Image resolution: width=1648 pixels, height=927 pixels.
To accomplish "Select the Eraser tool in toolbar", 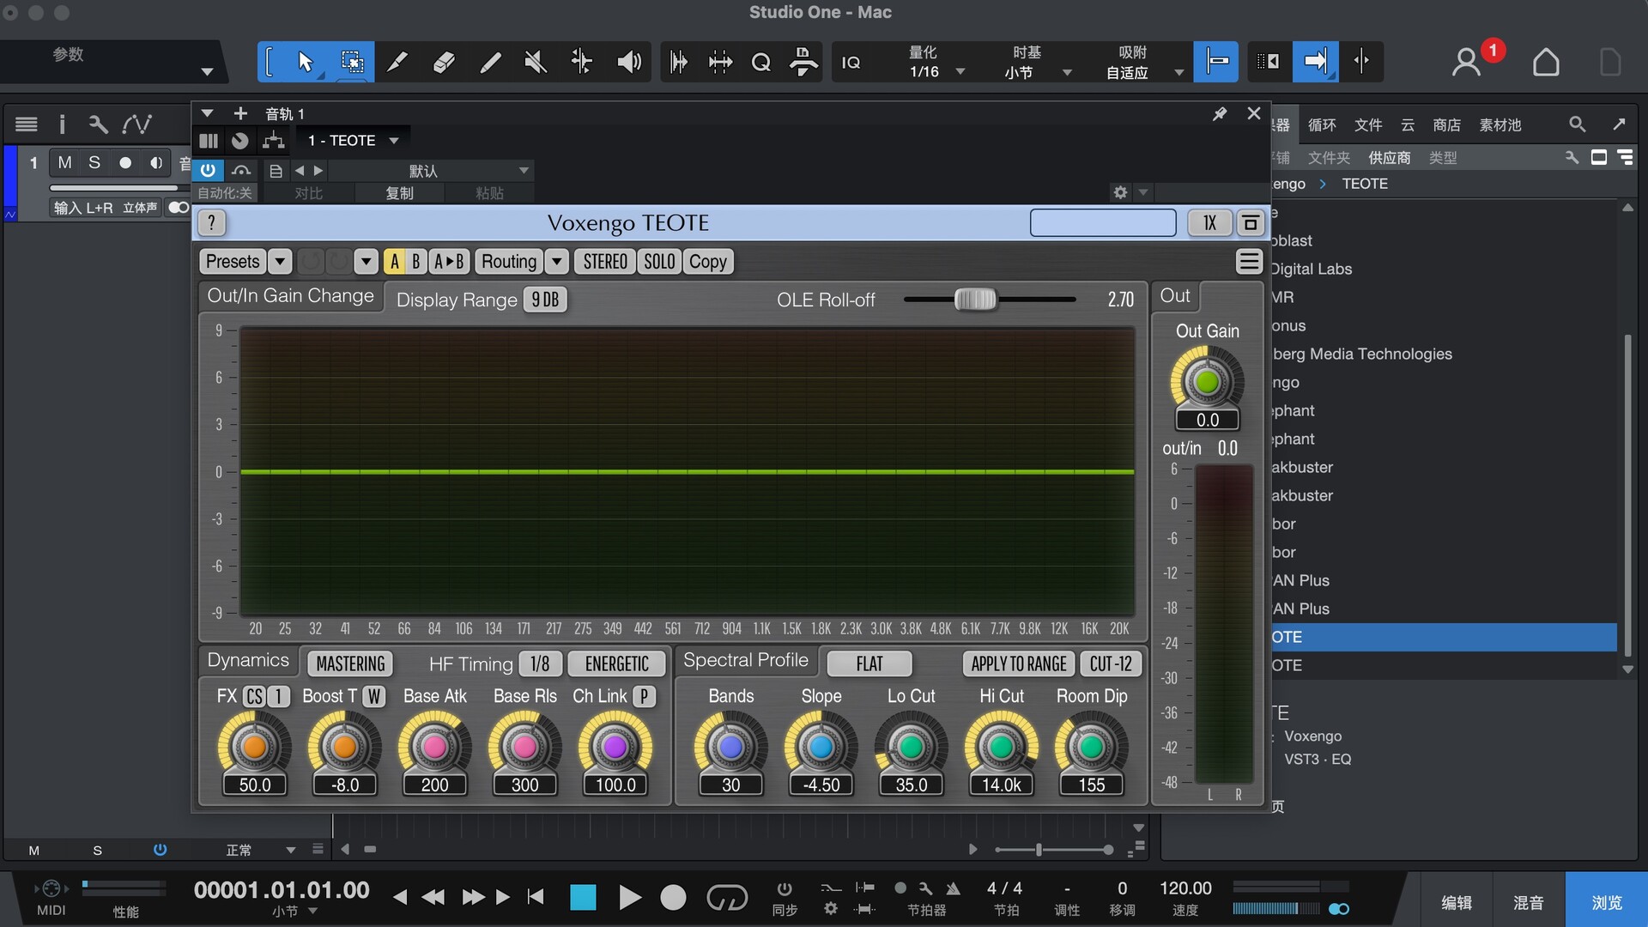I will coord(444,62).
